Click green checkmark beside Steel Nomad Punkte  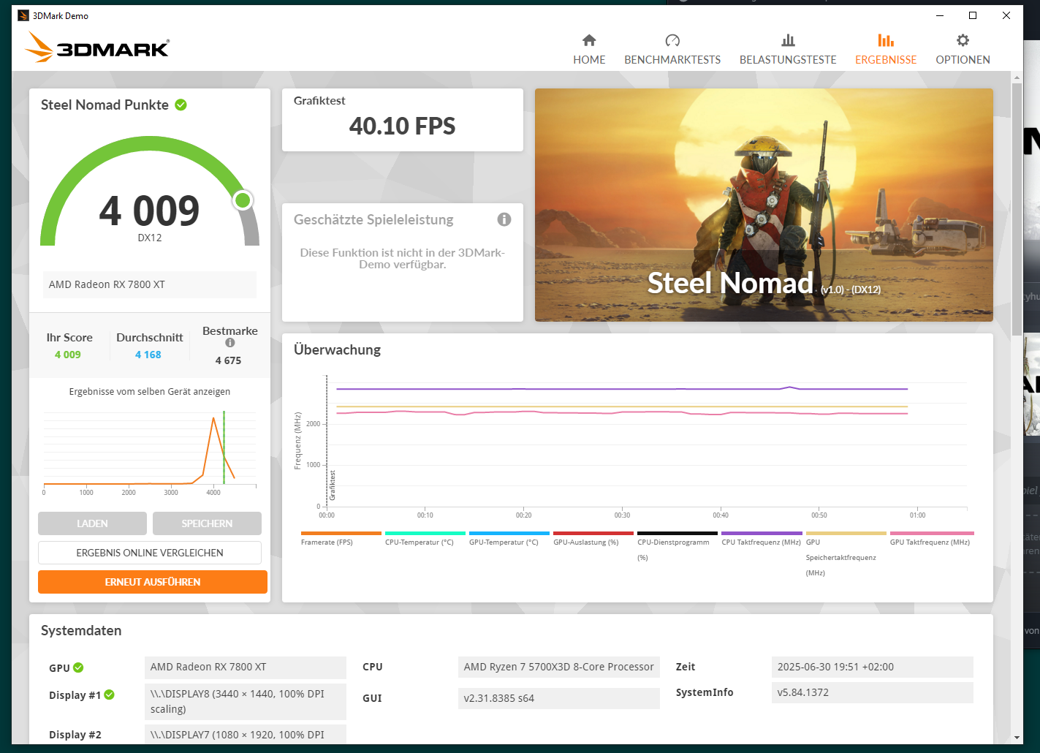(x=181, y=105)
